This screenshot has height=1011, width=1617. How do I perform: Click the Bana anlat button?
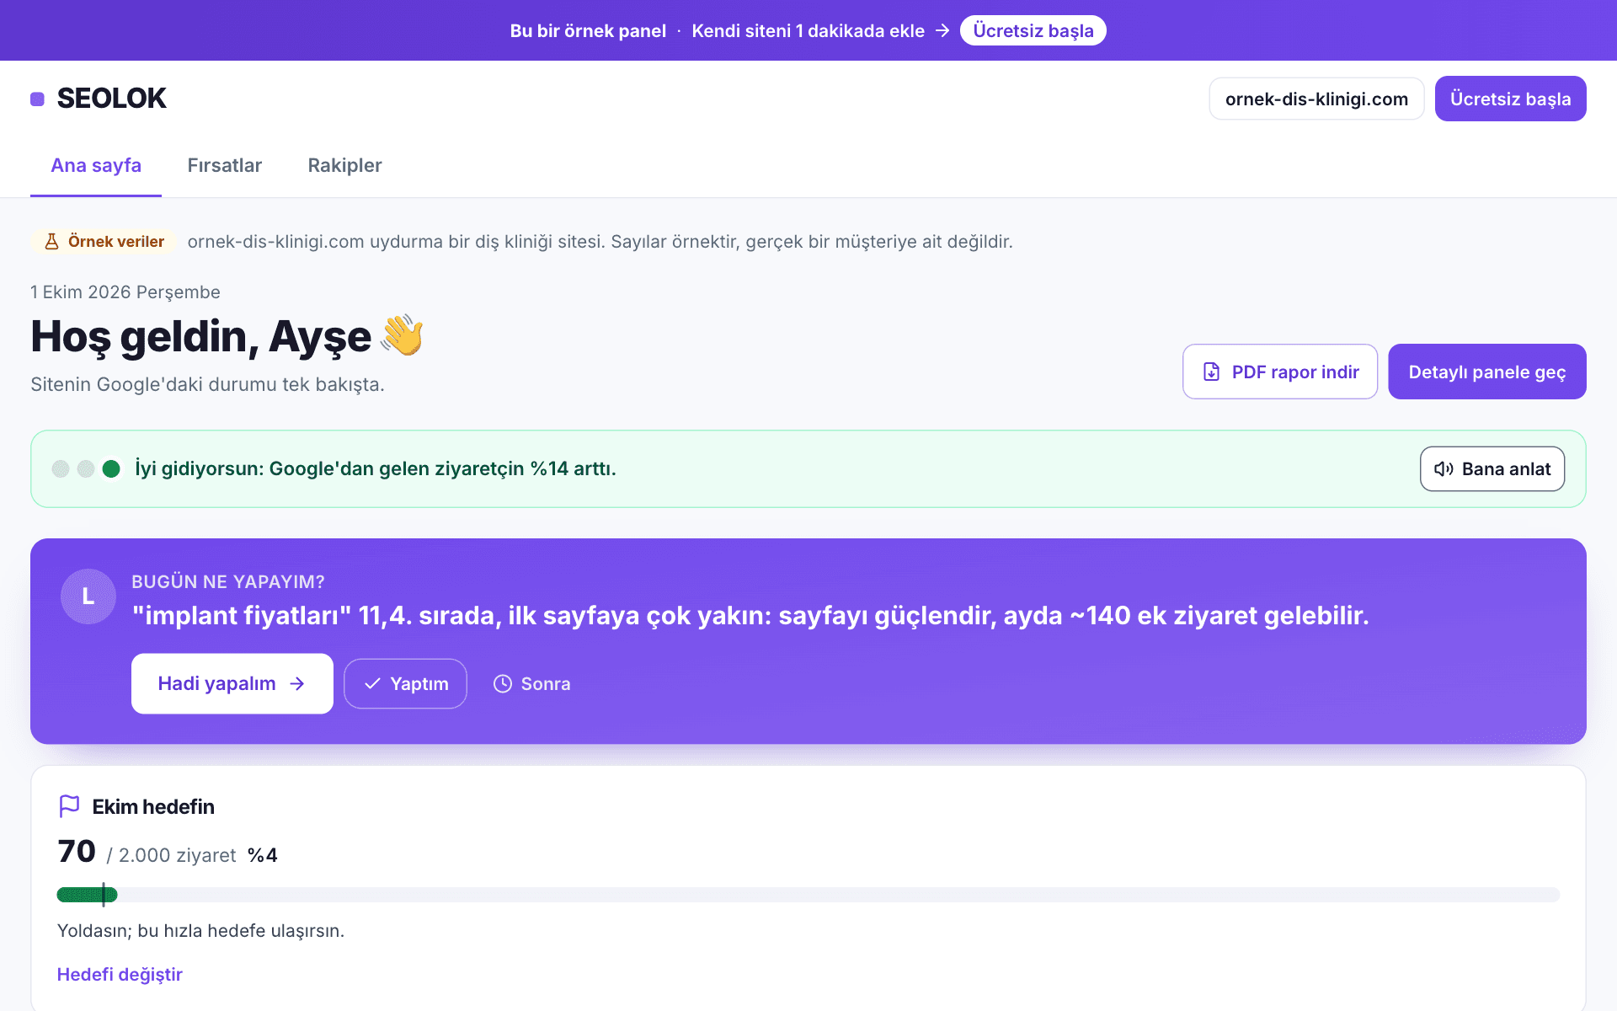click(x=1492, y=469)
